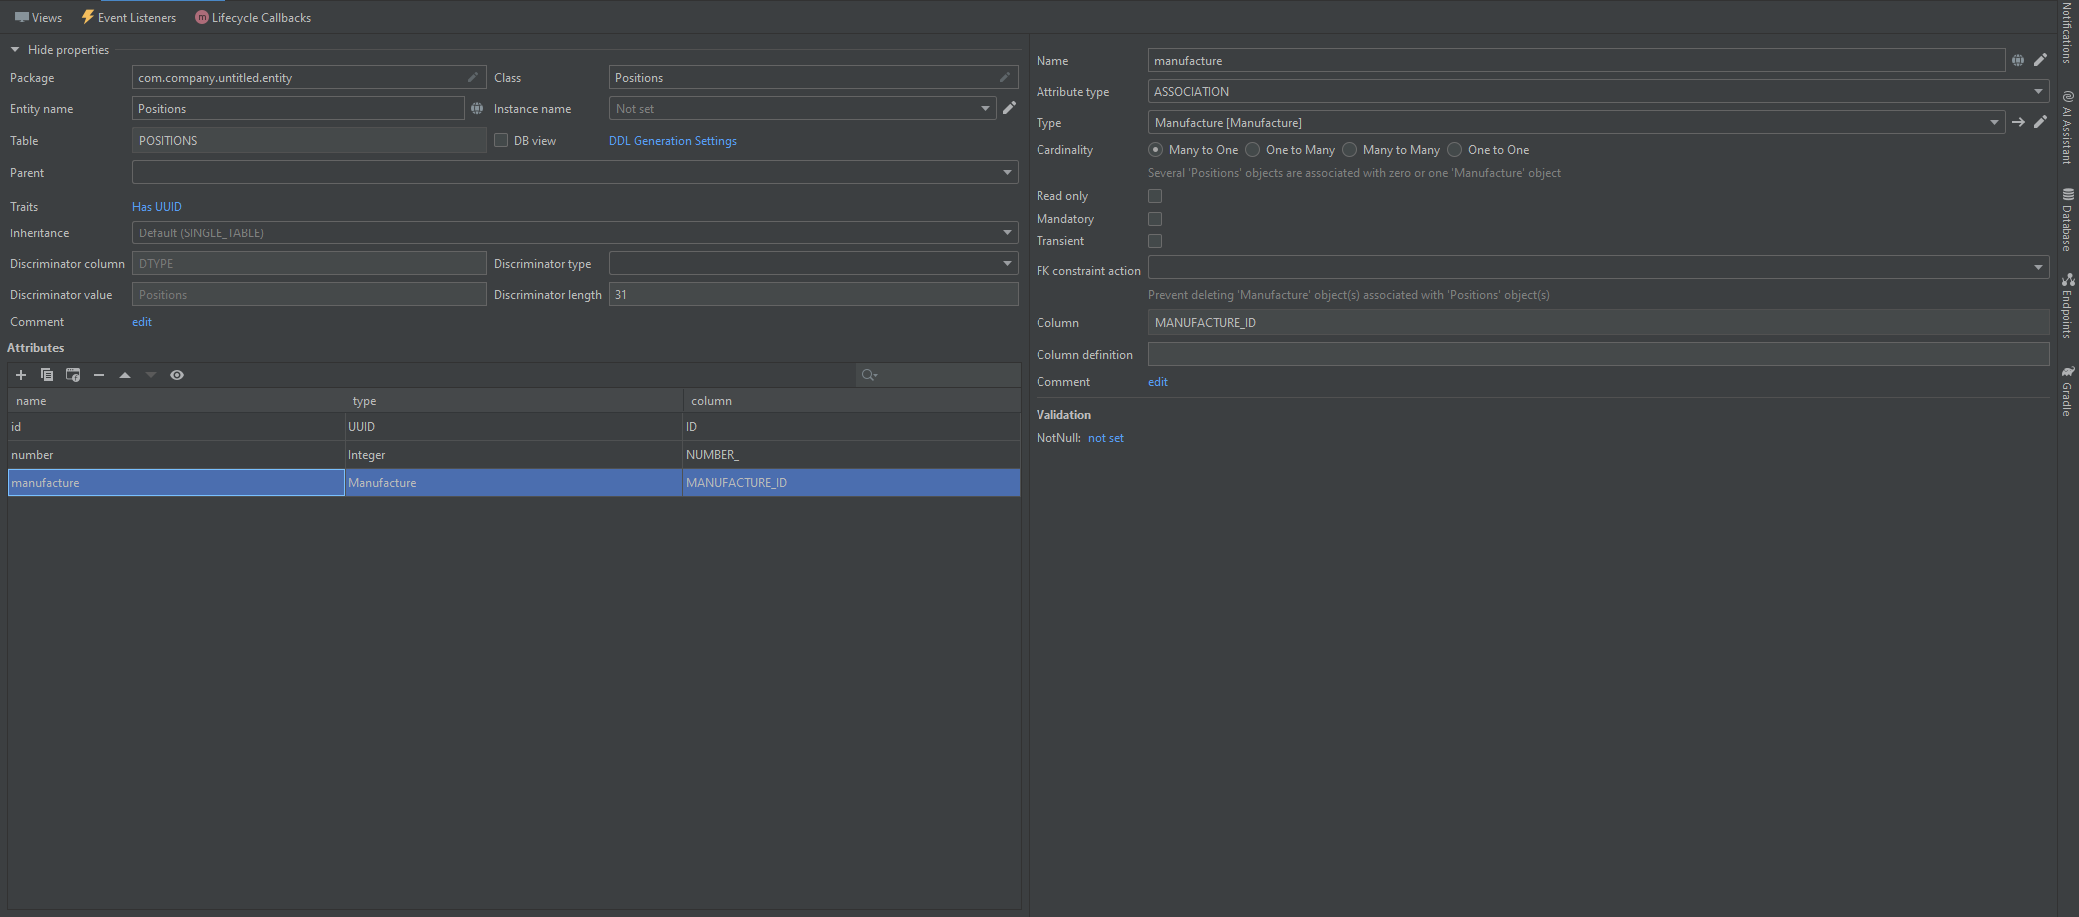Open the FK constraint action dropdown
This screenshot has height=917, width=2079.
tap(2038, 267)
